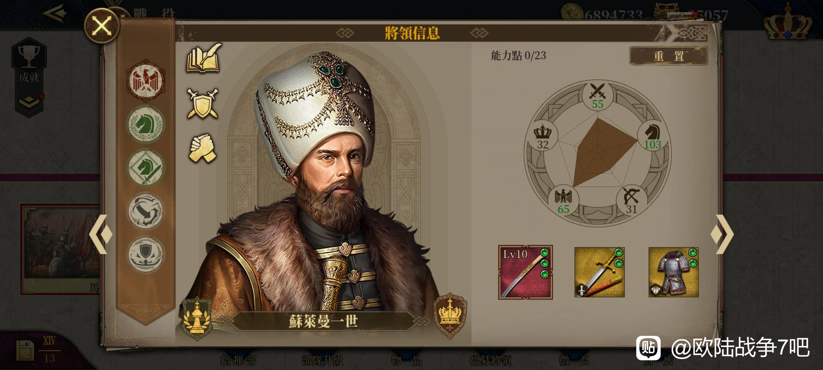Open the book and quill biography icon
The width and height of the screenshot is (823, 370).
tap(204, 58)
